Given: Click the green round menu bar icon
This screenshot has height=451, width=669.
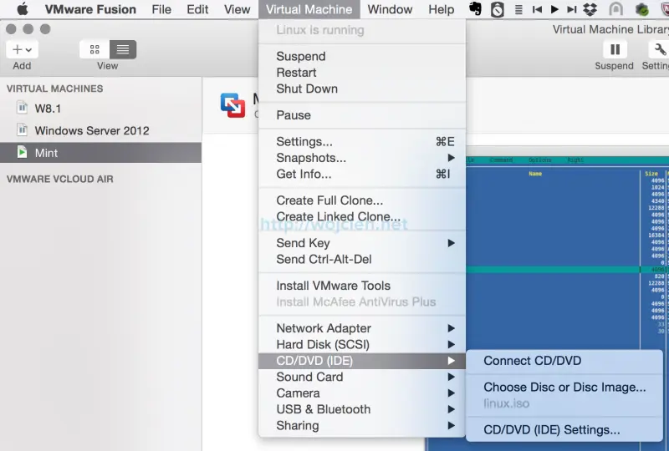Looking at the screenshot, I should 641,9.
